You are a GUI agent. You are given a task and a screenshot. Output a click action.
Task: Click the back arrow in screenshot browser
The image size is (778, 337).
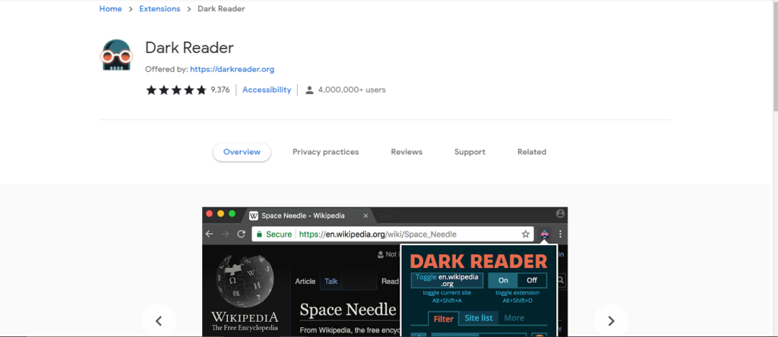click(x=210, y=234)
